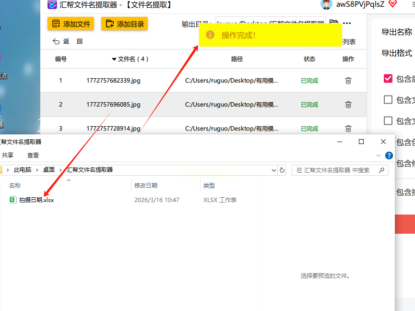Click the search magnifier icon in Explorer
415x311 pixels.
coord(381,170)
